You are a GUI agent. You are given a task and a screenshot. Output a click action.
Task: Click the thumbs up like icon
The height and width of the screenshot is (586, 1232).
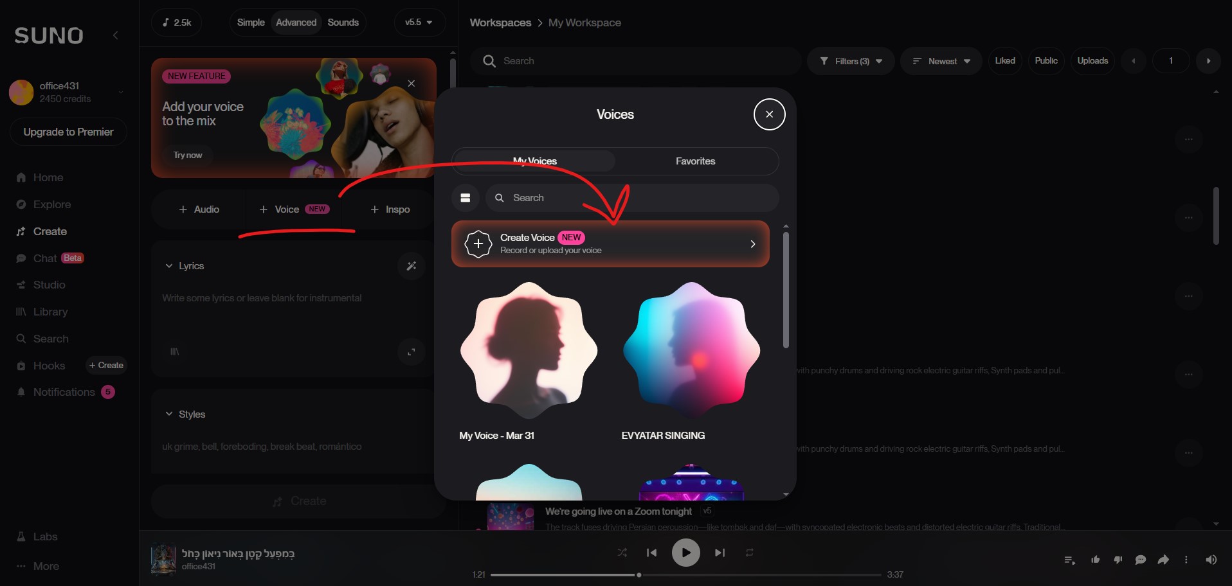click(1095, 560)
